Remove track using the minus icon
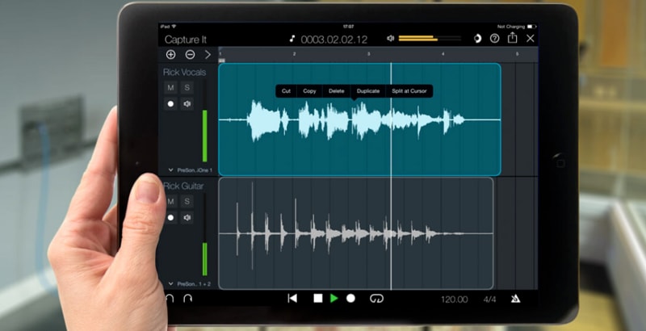 tap(190, 54)
